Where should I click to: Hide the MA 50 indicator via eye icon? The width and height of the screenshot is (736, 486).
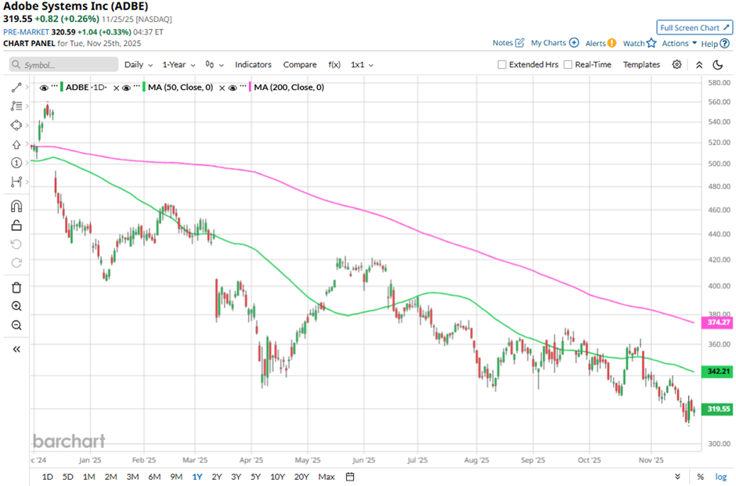pyautogui.click(x=124, y=88)
